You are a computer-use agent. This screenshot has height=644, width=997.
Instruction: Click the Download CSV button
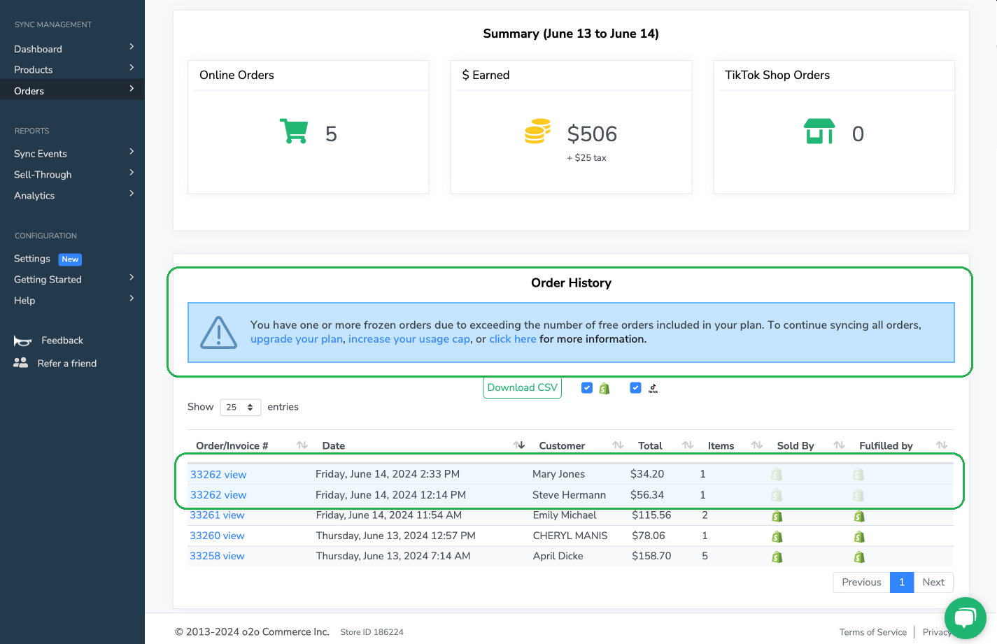point(523,387)
